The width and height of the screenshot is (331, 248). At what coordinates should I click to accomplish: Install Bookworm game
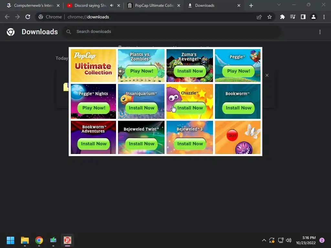pyautogui.click(x=239, y=108)
